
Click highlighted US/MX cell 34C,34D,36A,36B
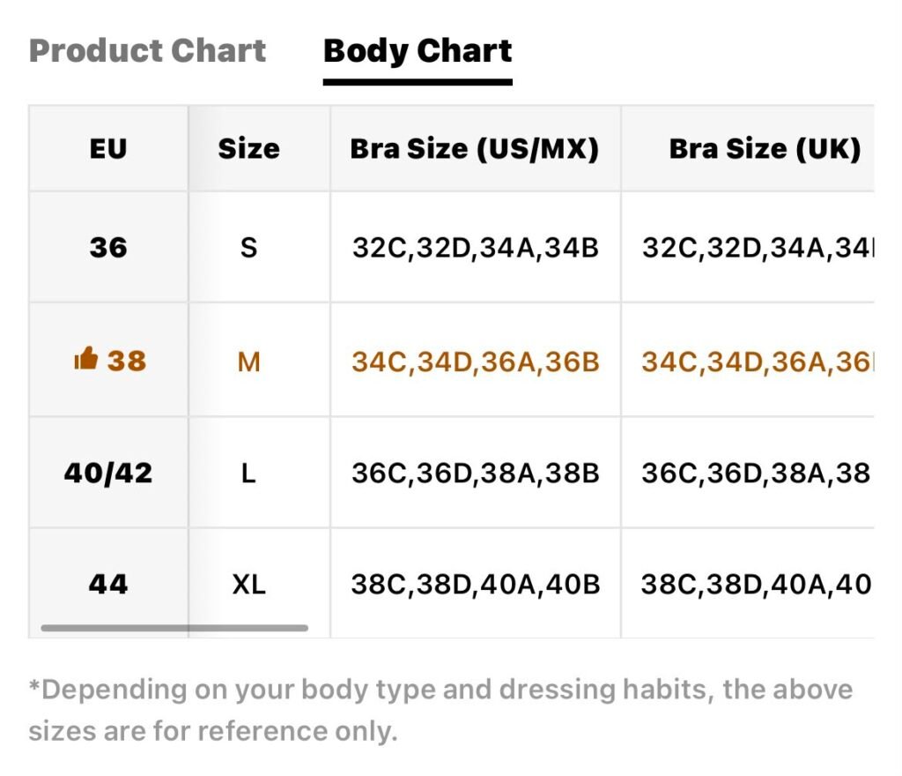coord(475,362)
